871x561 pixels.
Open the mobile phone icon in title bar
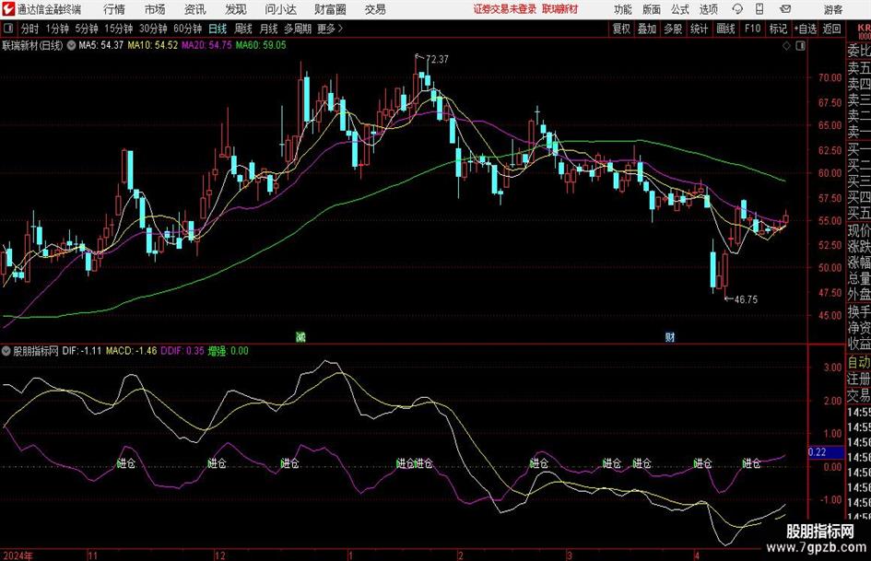coord(759,9)
